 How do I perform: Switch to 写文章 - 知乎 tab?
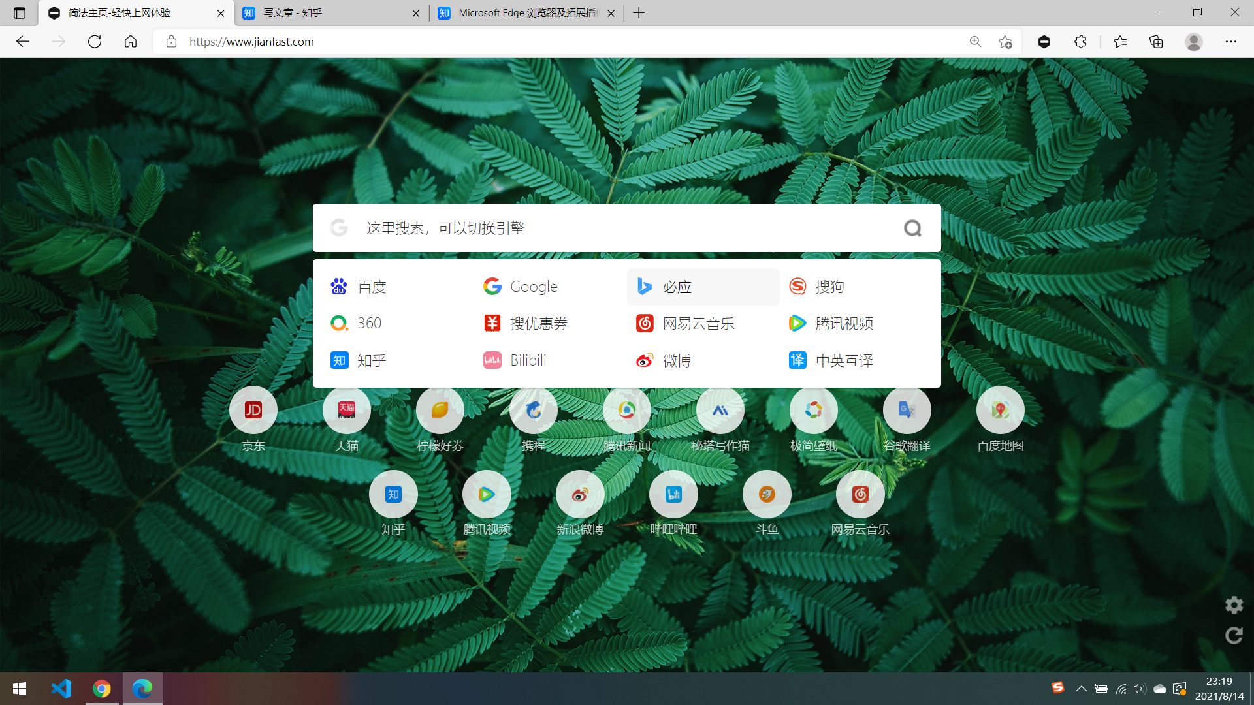click(x=331, y=13)
